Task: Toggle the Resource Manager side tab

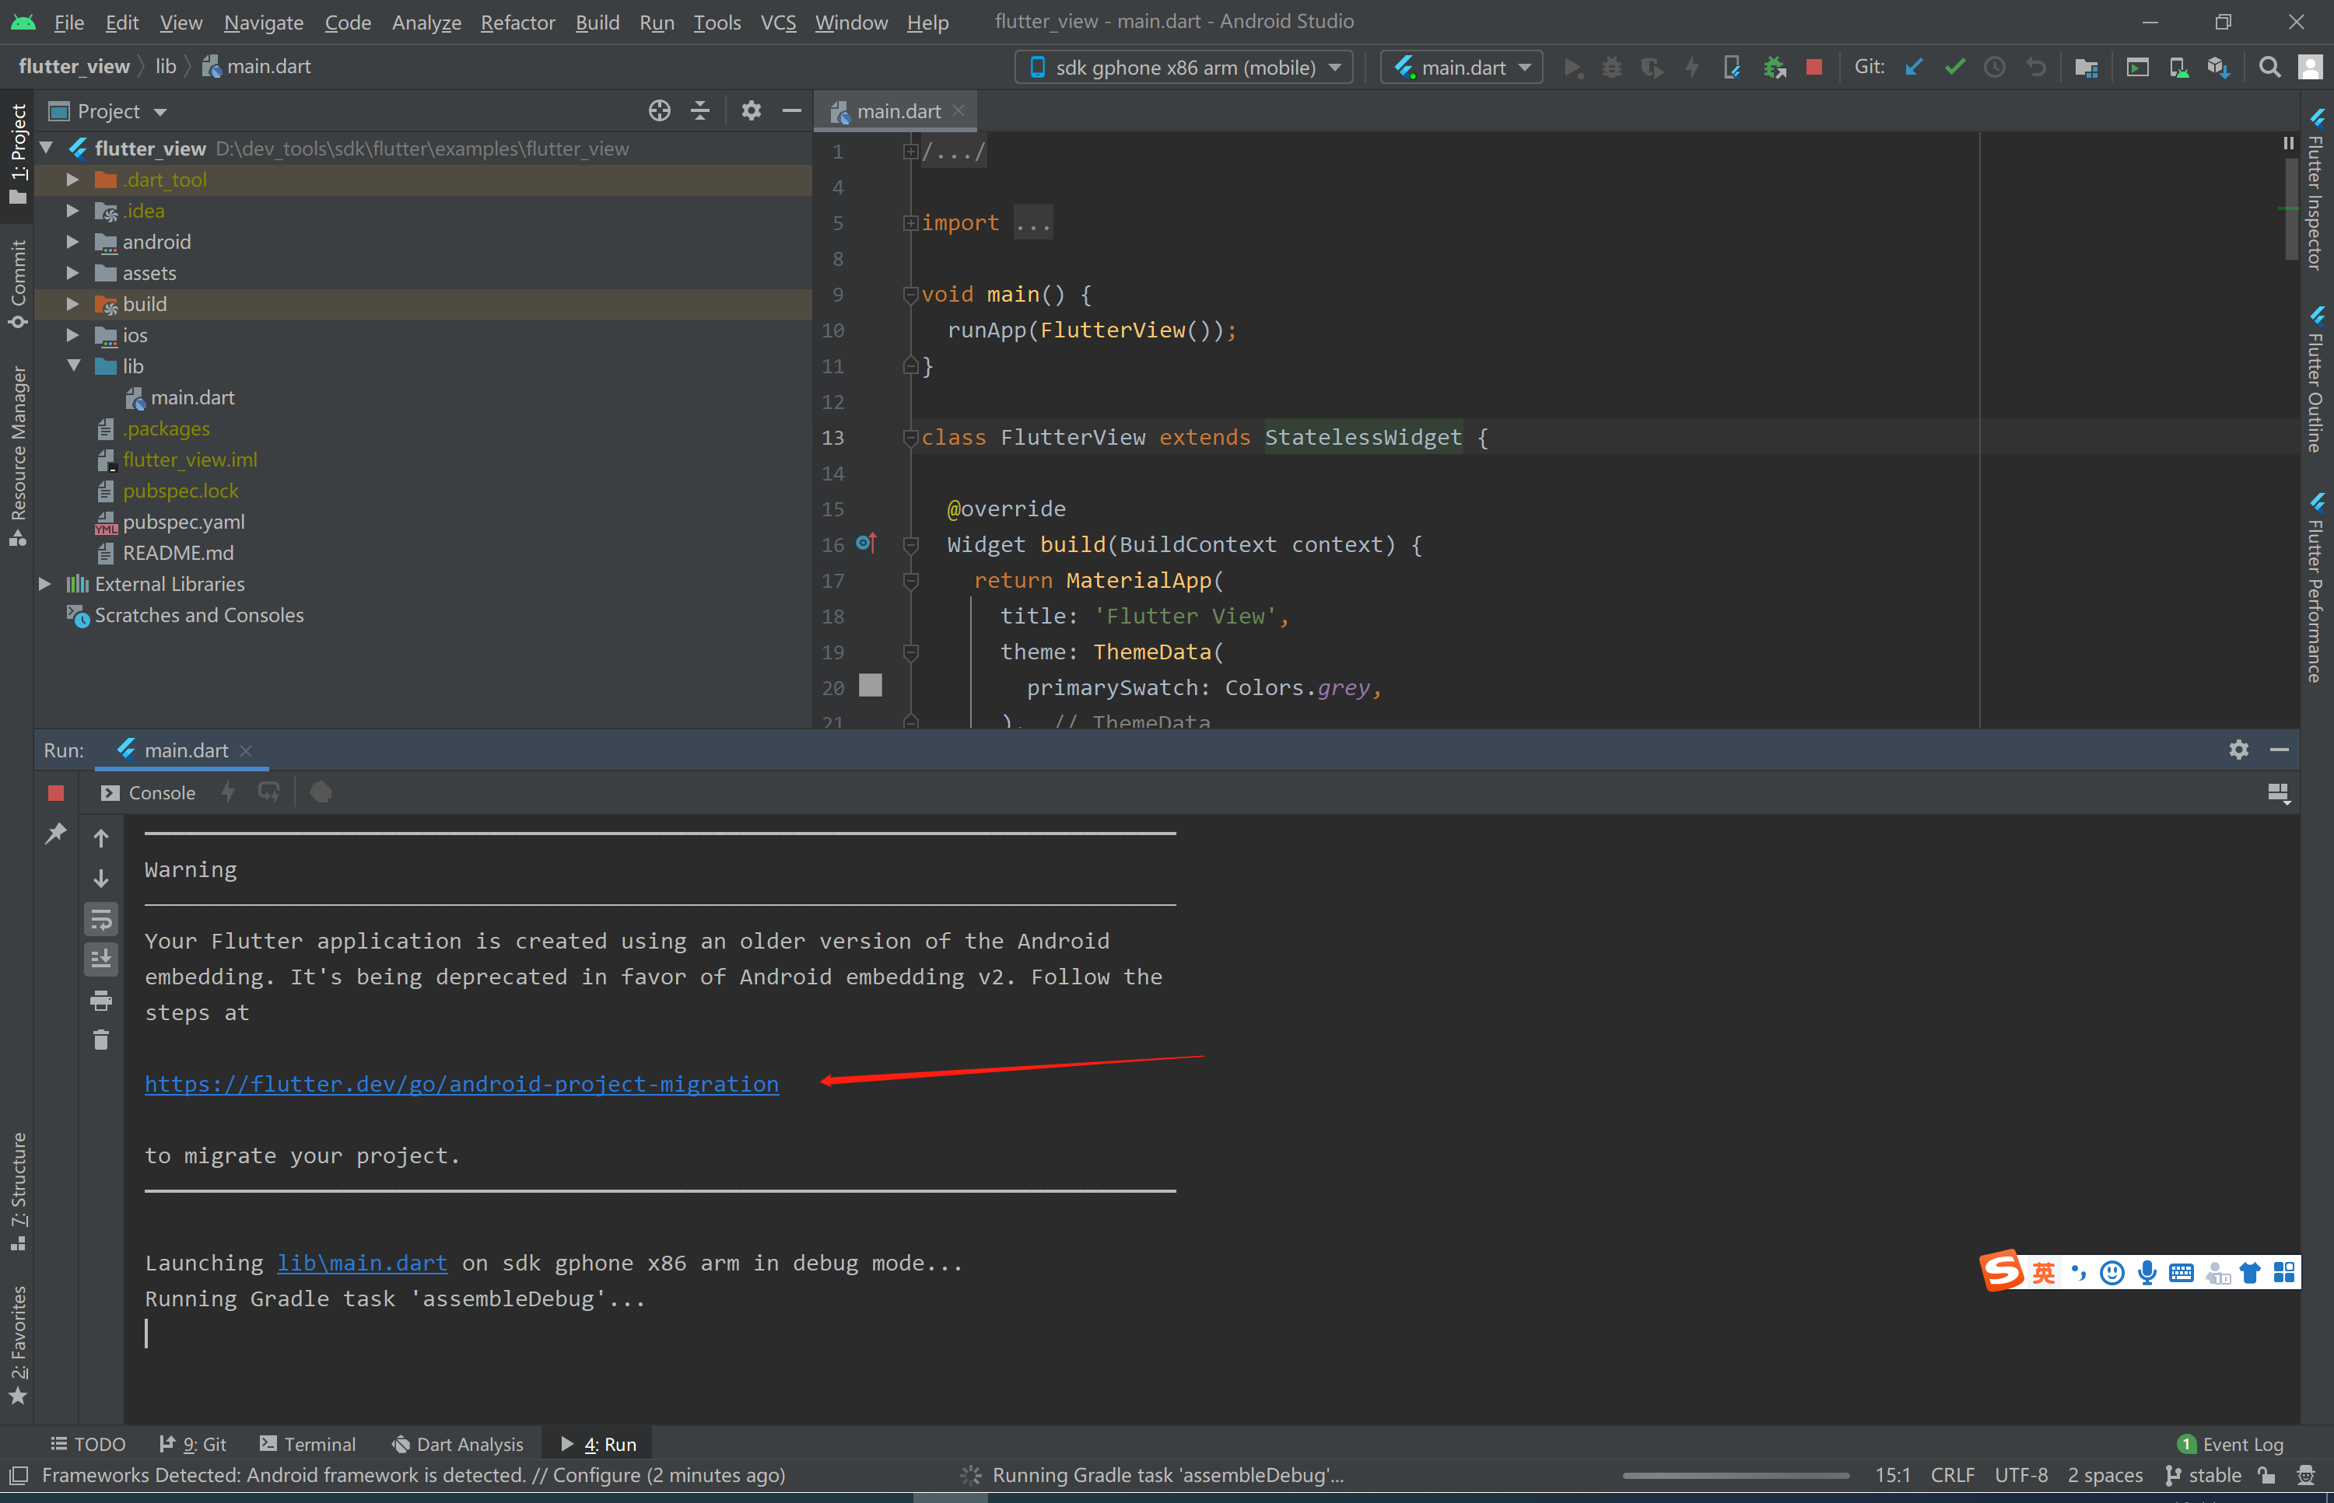Action: click(18, 455)
